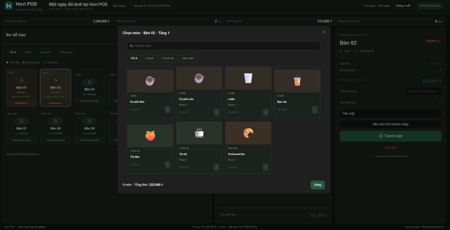Screen dimensions: 450x230
Task: Click the Nguyên liệu sắp hết stat
Action: click(x=390, y=21)
